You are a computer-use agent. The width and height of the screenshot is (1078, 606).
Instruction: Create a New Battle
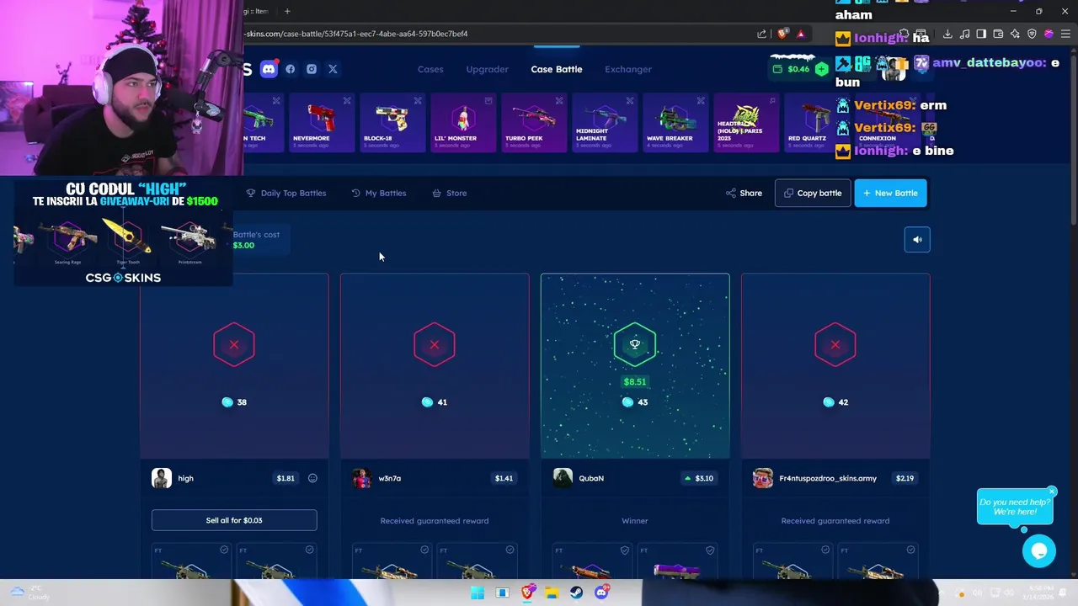point(890,193)
